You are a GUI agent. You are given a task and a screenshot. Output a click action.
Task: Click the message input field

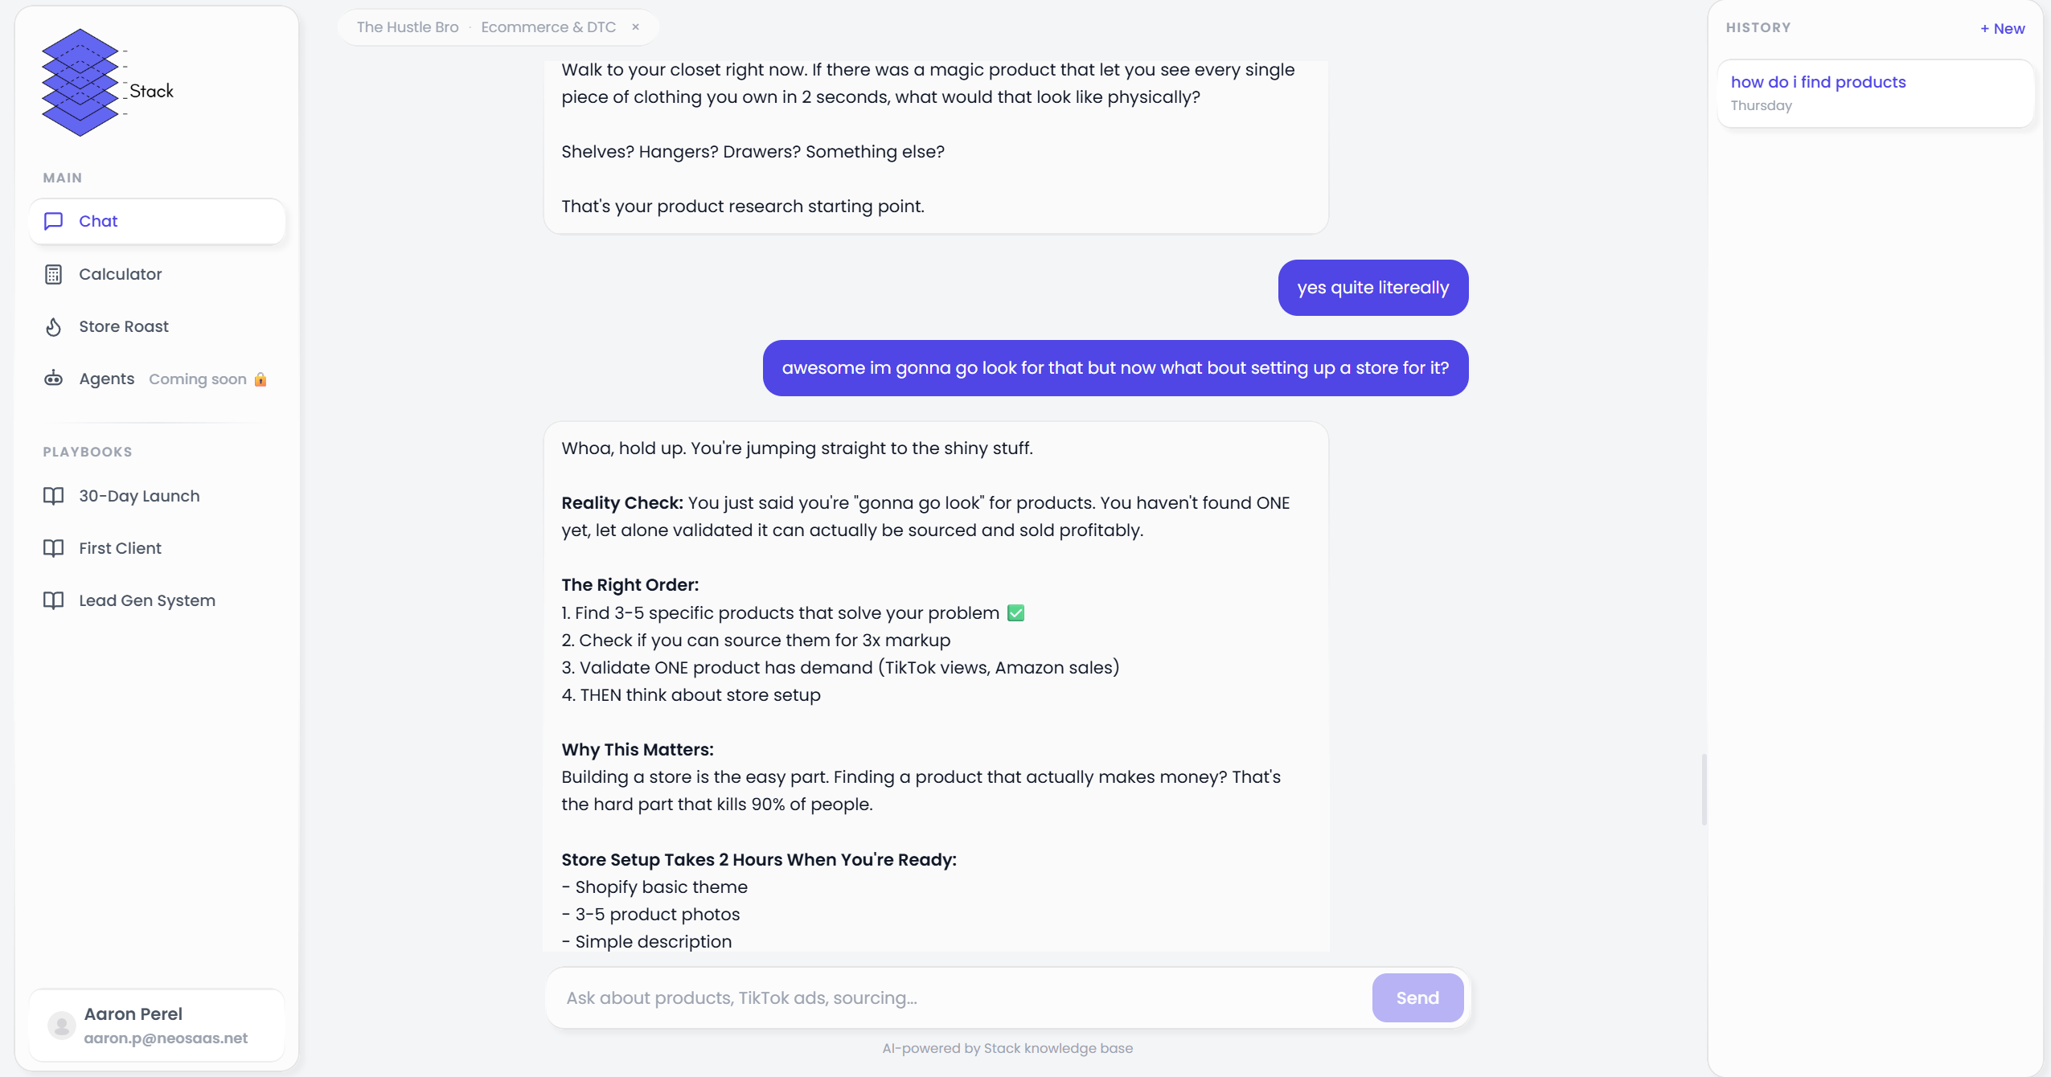point(957,997)
